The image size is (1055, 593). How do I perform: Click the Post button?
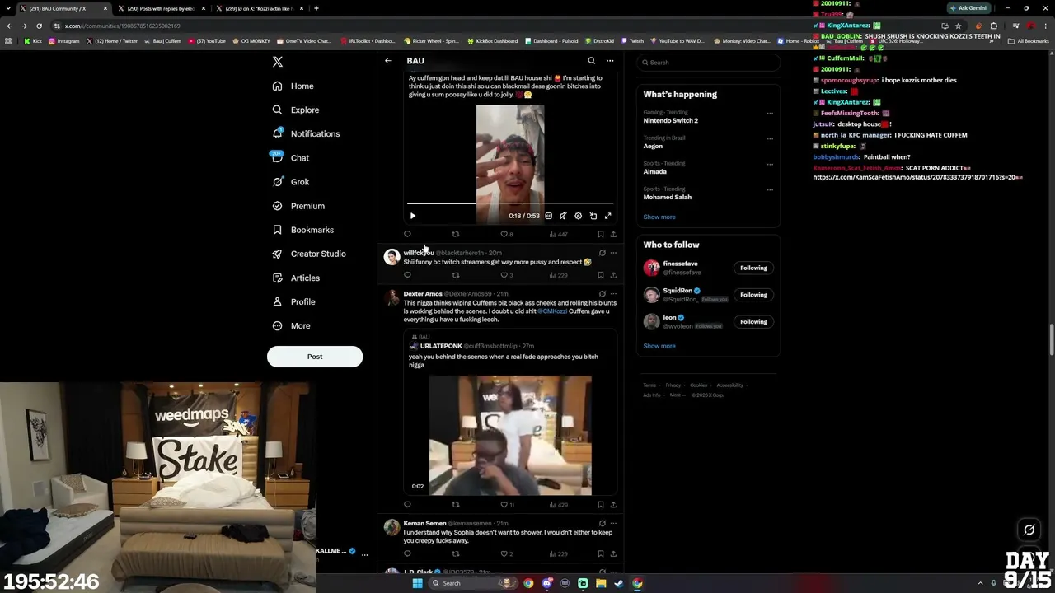315,357
